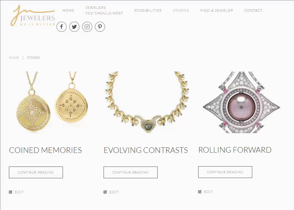This screenshot has height=210, width=294.
Task: Open the Rolling Forward headline link
Action: (x=235, y=150)
